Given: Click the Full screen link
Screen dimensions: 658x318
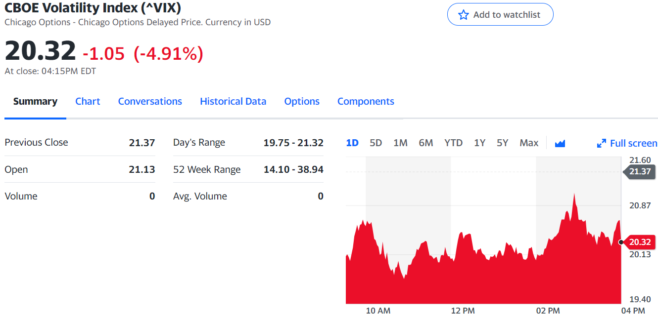Looking at the screenshot, I should (634, 143).
